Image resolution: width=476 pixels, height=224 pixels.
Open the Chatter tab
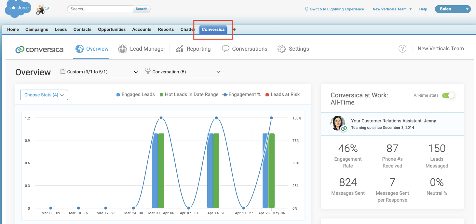click(188, 29)
